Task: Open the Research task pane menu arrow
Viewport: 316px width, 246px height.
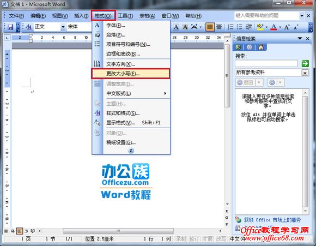Action: (x=300, y=38)
